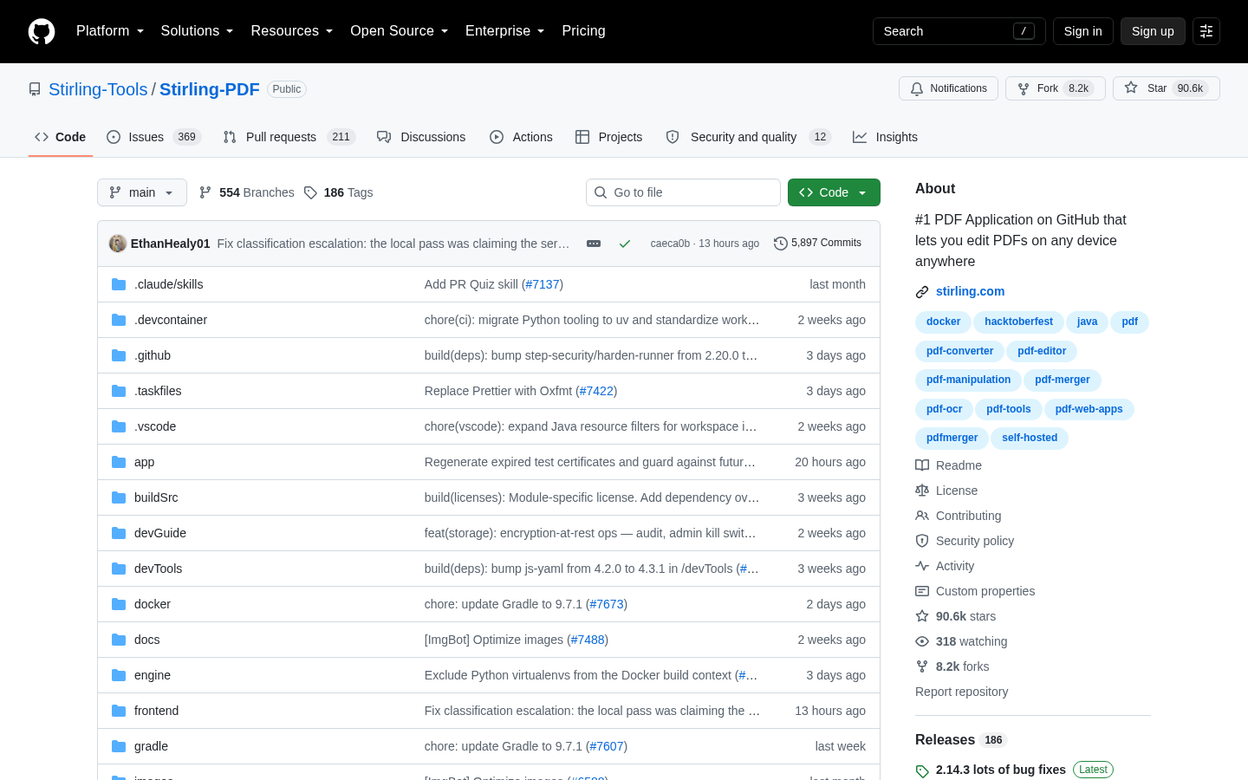Open the Stirling-Tools owner link

(98, 89)
